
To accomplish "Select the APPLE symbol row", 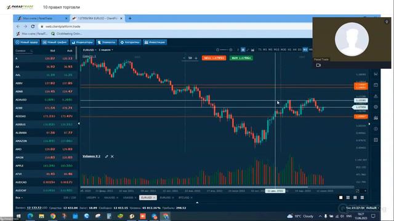I will [x=45, y=166].
